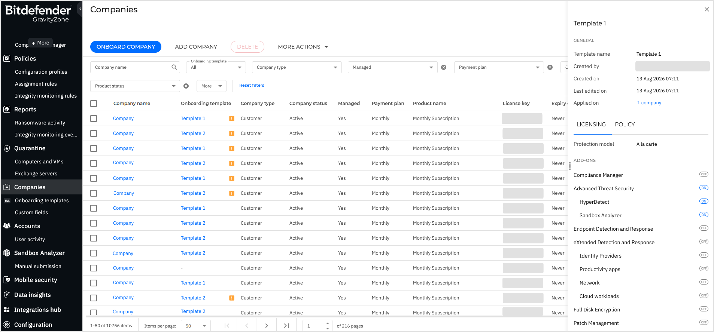Check the second company row checkbox
This screenshot has height=332, width=714.
coord(94,133)
